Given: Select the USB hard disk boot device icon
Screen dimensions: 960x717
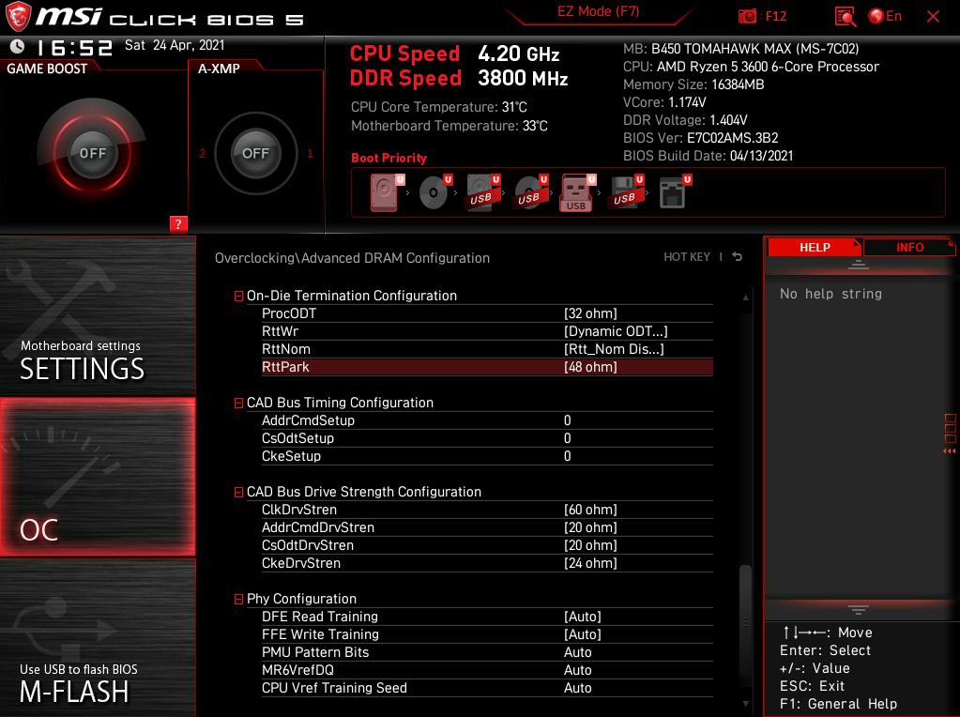Looking at the screenshot, I should pyautogui.click(x=483, y=193).
